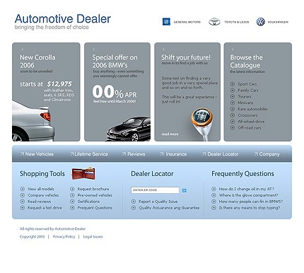The width and height of the screenshot is (304, 273).
Task: Select Rare automobiles in the catalogue list
Action: click(x=252, y=109)
